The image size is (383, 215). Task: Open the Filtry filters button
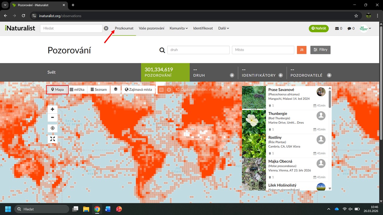point(320,50)
